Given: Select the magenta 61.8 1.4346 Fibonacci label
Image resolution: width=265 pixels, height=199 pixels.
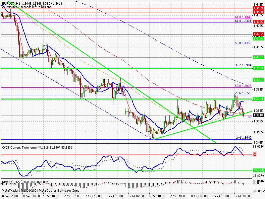Looking at the screenshot, I should click(x=243, y=17).
